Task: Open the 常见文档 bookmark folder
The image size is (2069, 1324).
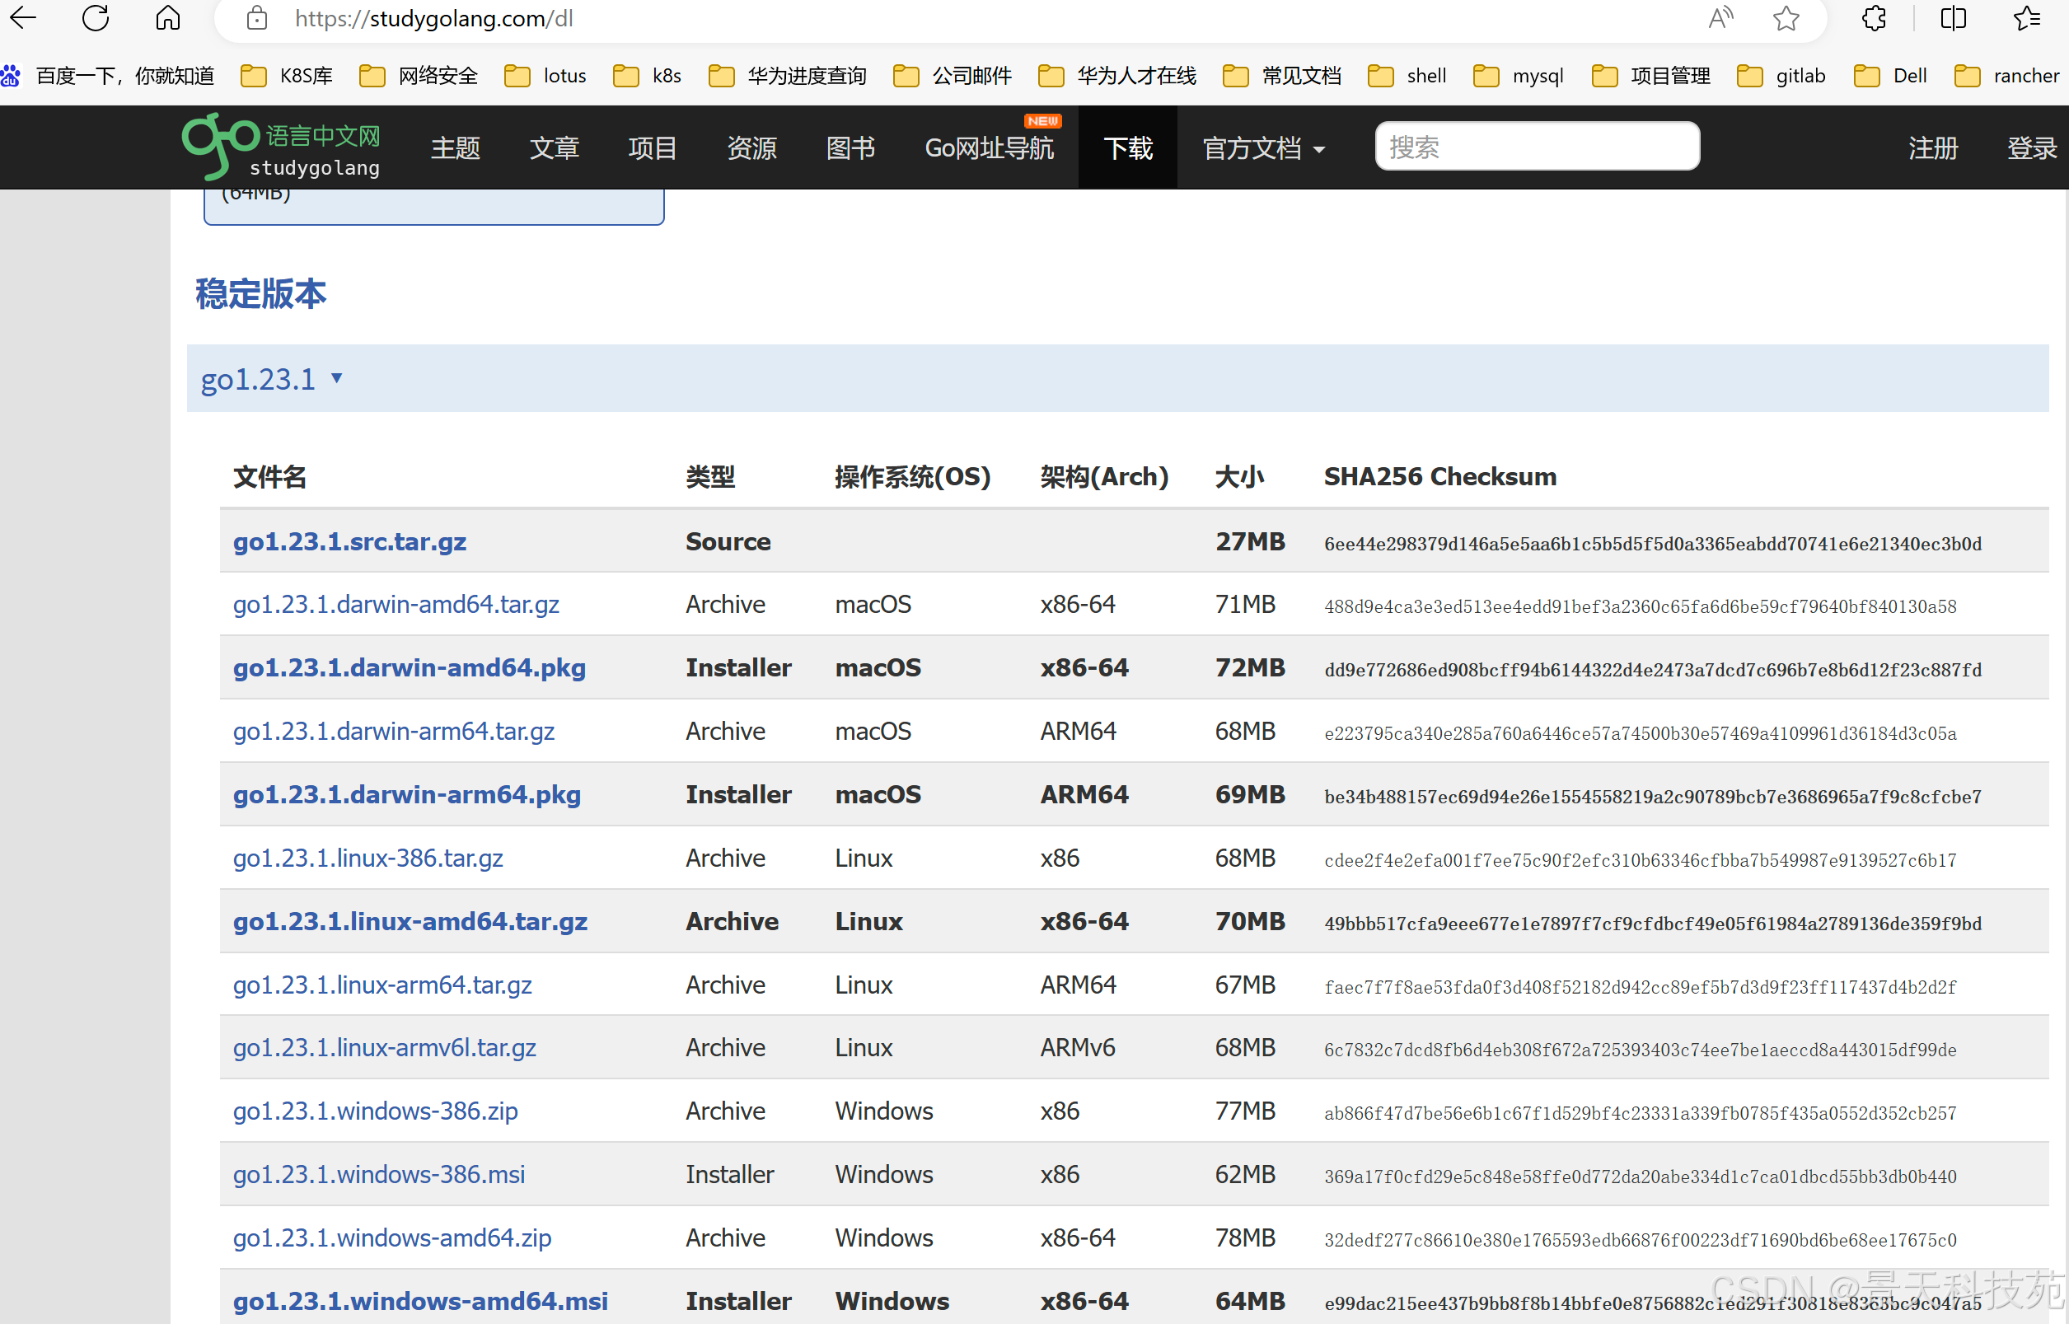Action: [1281, 76]
